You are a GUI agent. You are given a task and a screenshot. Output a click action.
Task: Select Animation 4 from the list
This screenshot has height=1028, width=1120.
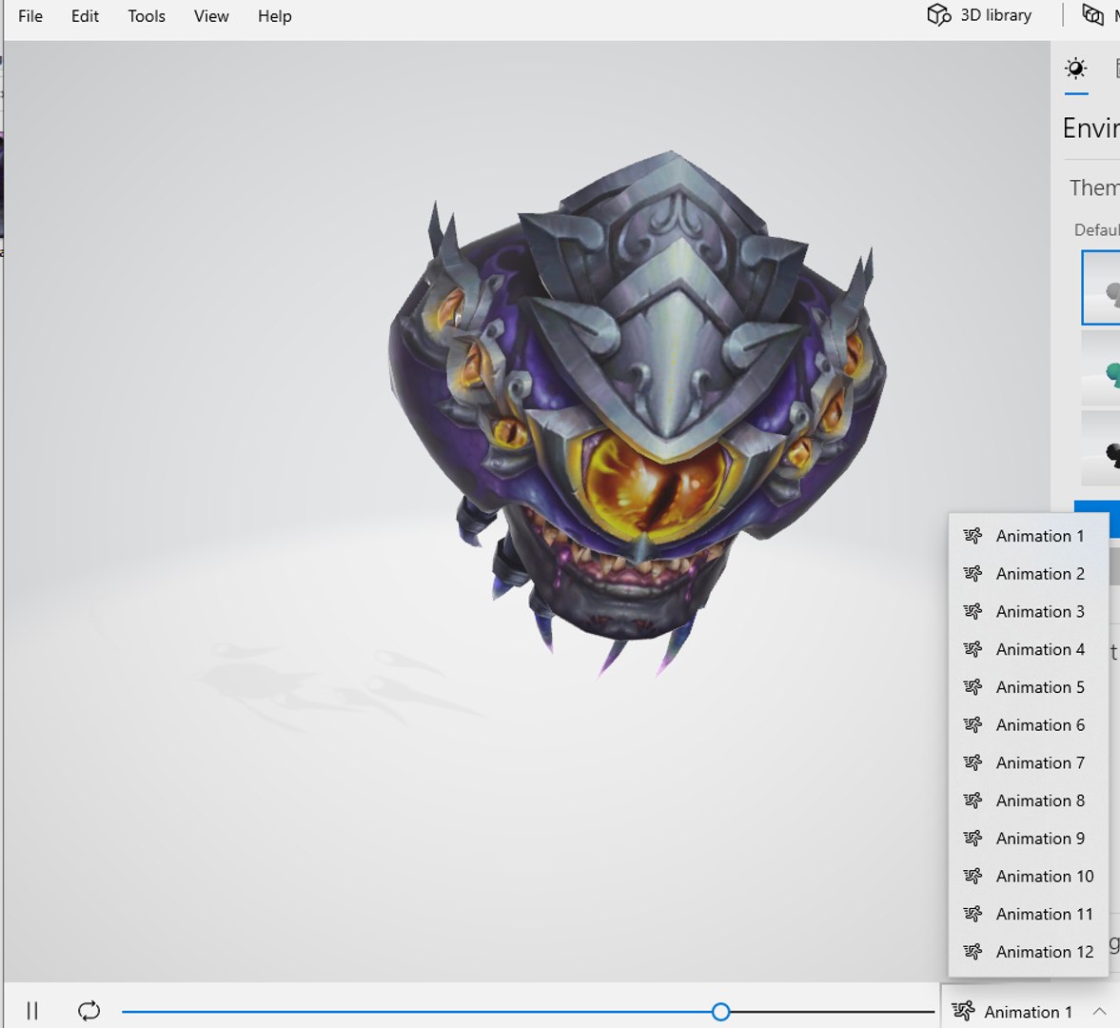tap(1028, 649)
